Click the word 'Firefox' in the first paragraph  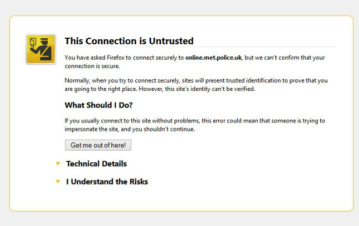(x=116, y=58)
